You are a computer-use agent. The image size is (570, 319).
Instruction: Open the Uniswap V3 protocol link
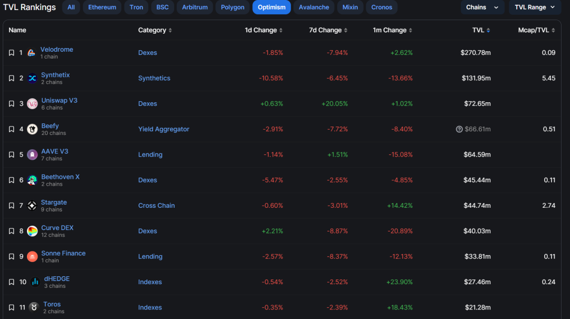click(x=59, y=100)
